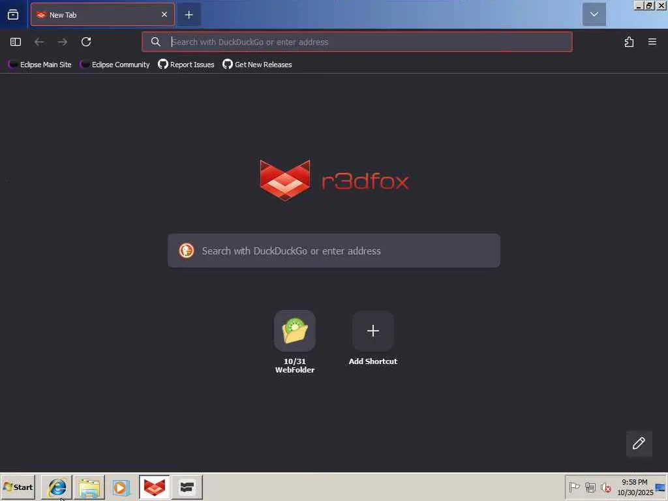668x501 pixels.
Task: Open Eclipse Community bookmark
Action: click(x=115, y=65)
